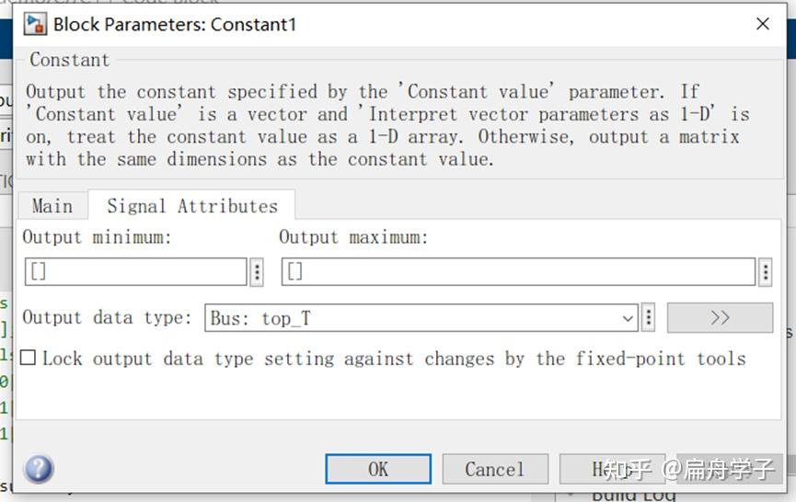Open the Output data type three-dot options button

649,318
